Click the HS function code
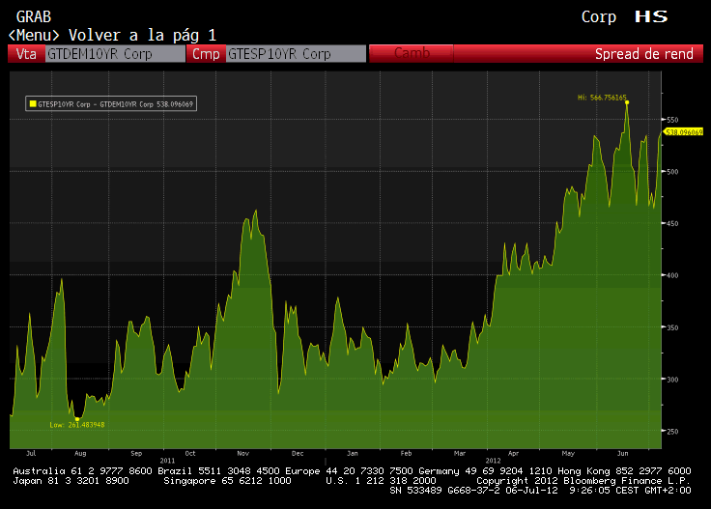Screen dimensions: 711x509 [651, 16]
